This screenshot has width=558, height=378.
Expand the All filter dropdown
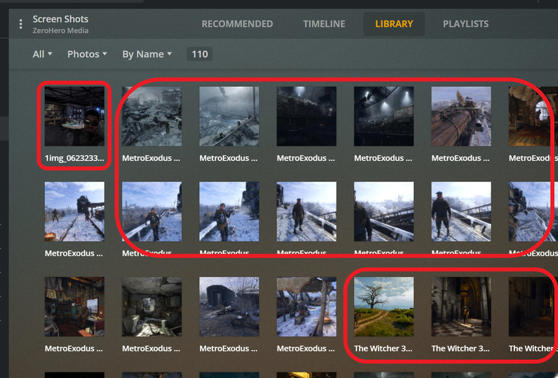coord(42,54)
